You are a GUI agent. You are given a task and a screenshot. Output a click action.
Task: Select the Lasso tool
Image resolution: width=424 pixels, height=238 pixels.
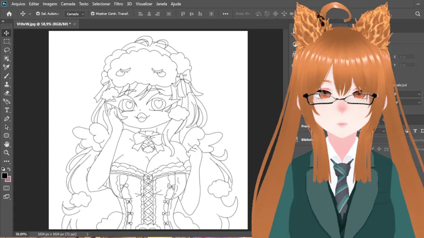pyautogui.click(x=6, y=50)
